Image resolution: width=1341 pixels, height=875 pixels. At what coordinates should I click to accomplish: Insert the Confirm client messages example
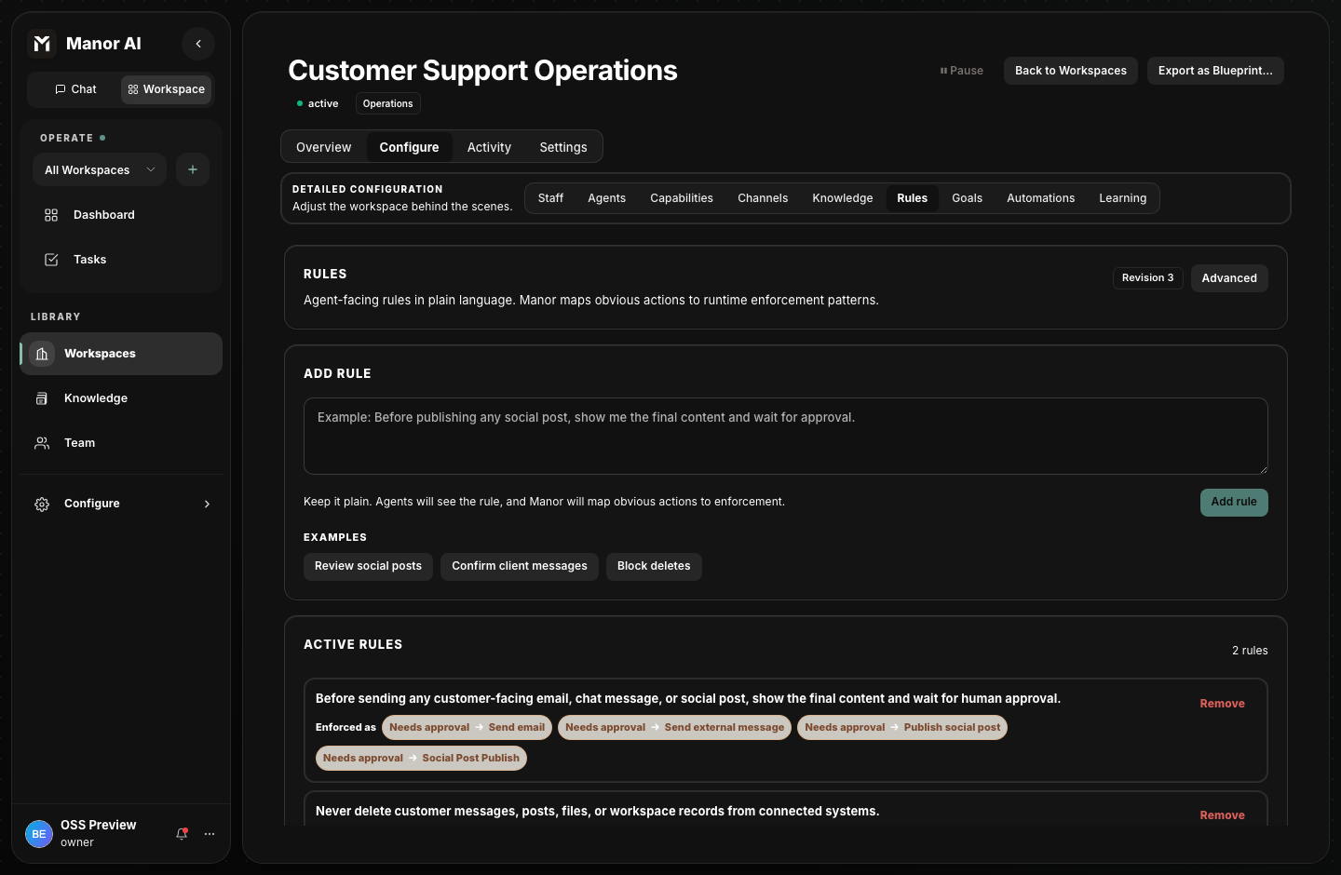pyautogui.click(x=520, y=566)
